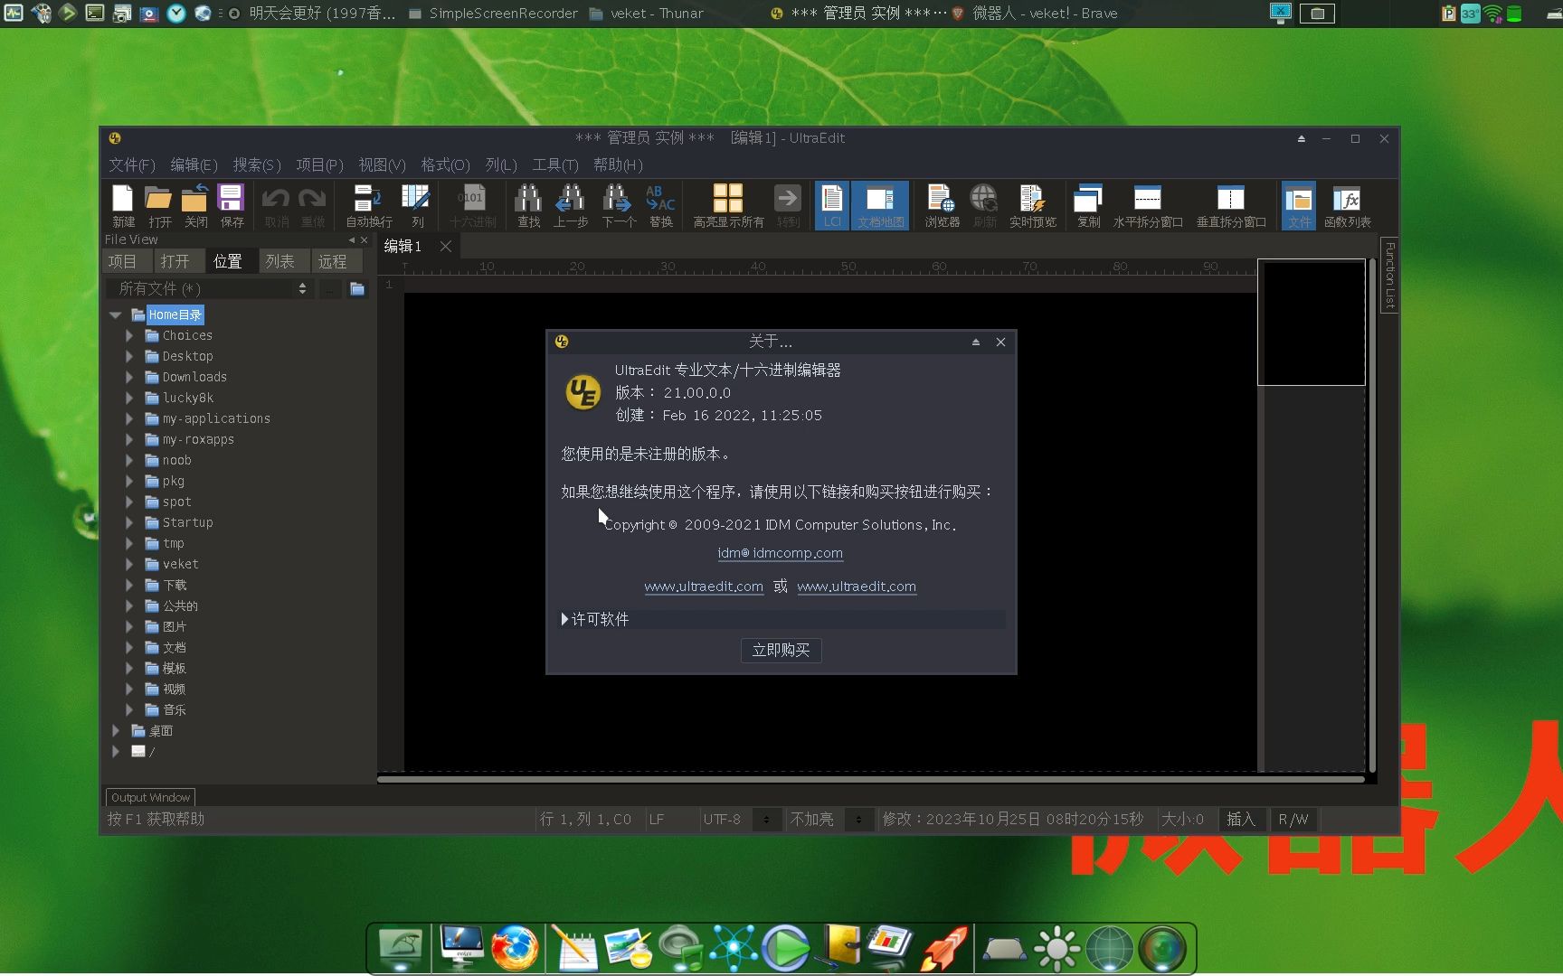Viewport: 1563px width, 976px height.
Task: Expand the veket folder
Action: pos(129,564)
